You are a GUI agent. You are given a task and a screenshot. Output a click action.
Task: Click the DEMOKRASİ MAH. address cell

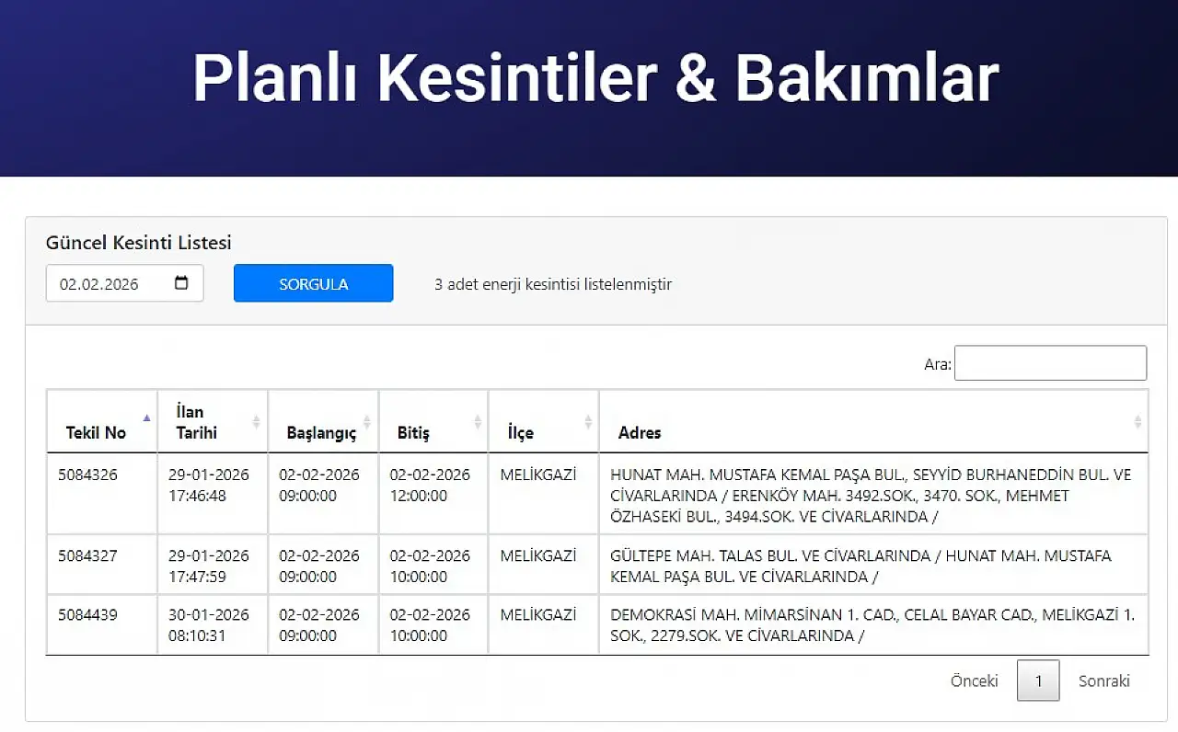pyautogui.click(x=872, y=625)
